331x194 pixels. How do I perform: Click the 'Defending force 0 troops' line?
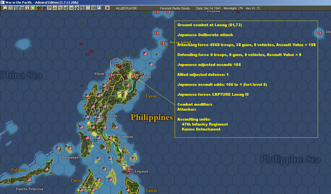pyautogui.click(x=239, y=55)
